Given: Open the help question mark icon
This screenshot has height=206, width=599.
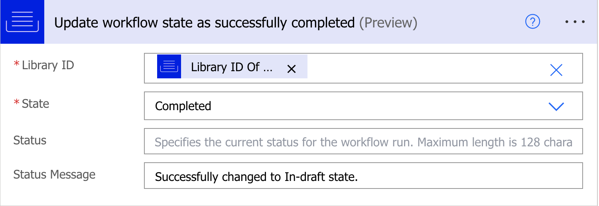Looking at the screenshot, I should (532, 22).
